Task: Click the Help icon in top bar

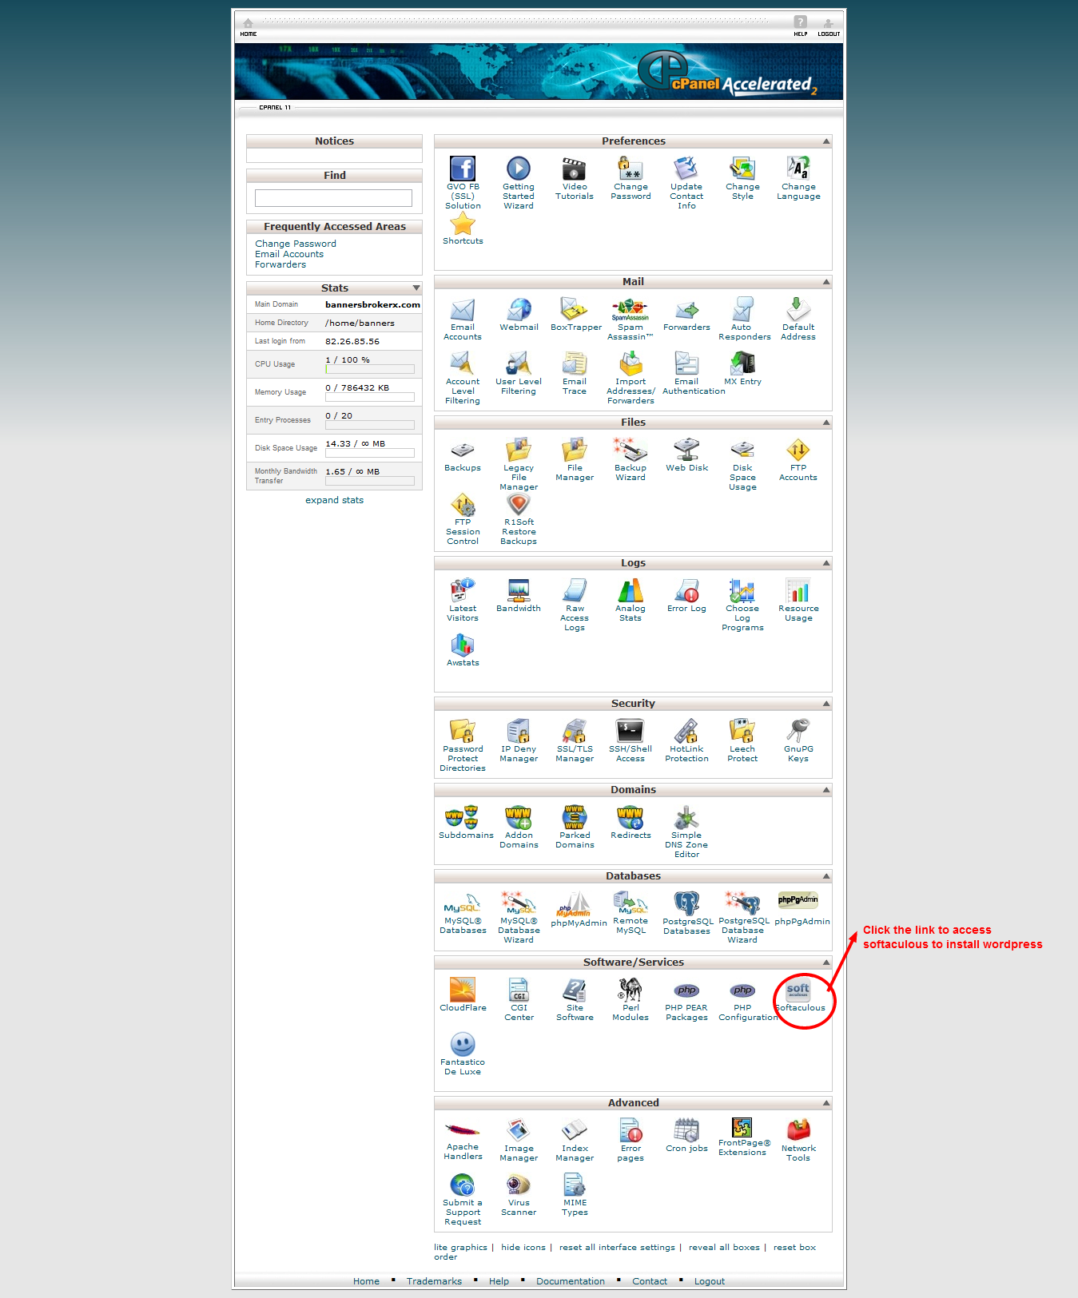Action: [x=801, y=27]
